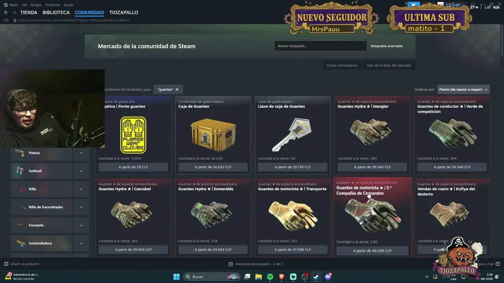Screen dimensions: 504x283
Task: Open the Ayuda menu
Action: (68, 5)
